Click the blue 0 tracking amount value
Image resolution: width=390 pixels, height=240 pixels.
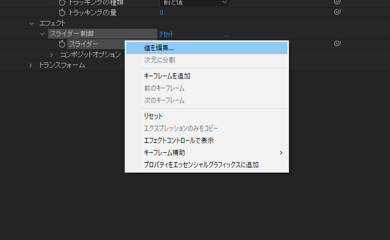click(162, 13)
